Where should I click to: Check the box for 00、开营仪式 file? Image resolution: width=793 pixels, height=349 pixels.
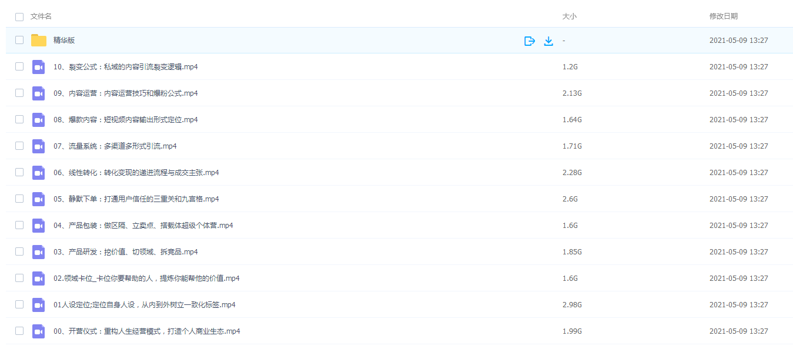19,331
